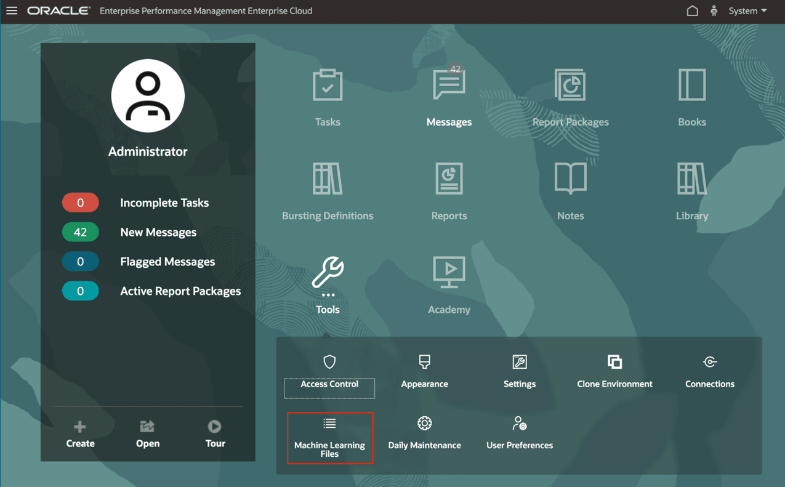The width and height of the screenshot is (785, 487).
Task: Click the 42 badge above Messages icon
Action: [455, 69]
